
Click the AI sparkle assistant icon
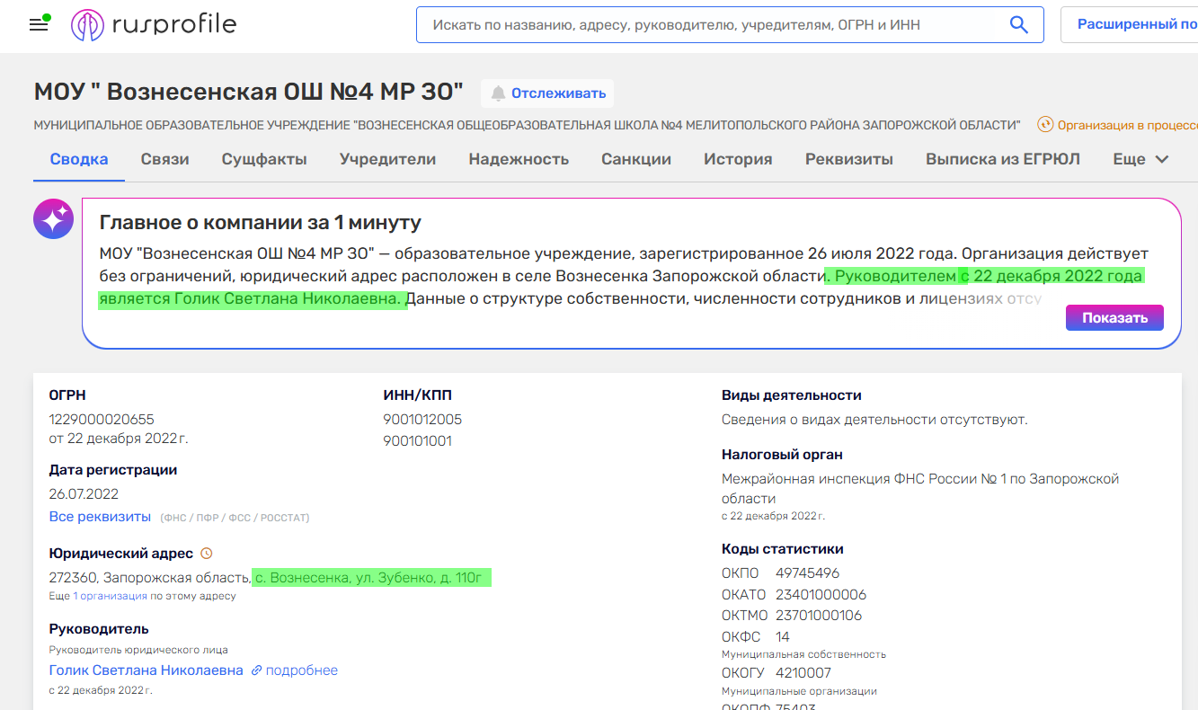(x=53, y=218)
